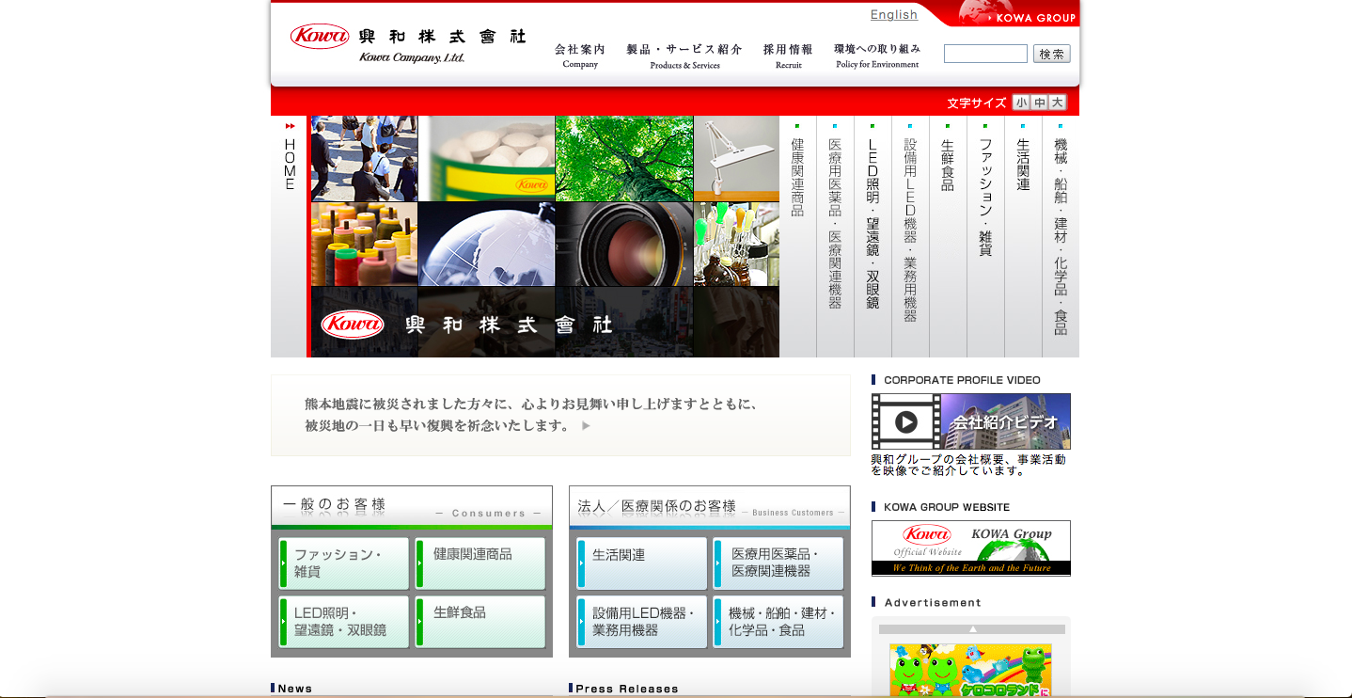
Task: Open business 医療用医薬品・医療関連機器 button
Action: point(778,563)
